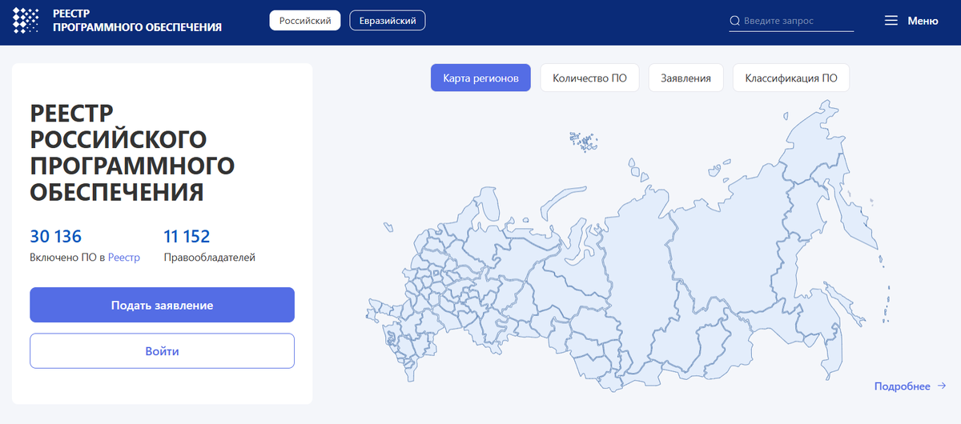Click the 30 136 software count

56,236
